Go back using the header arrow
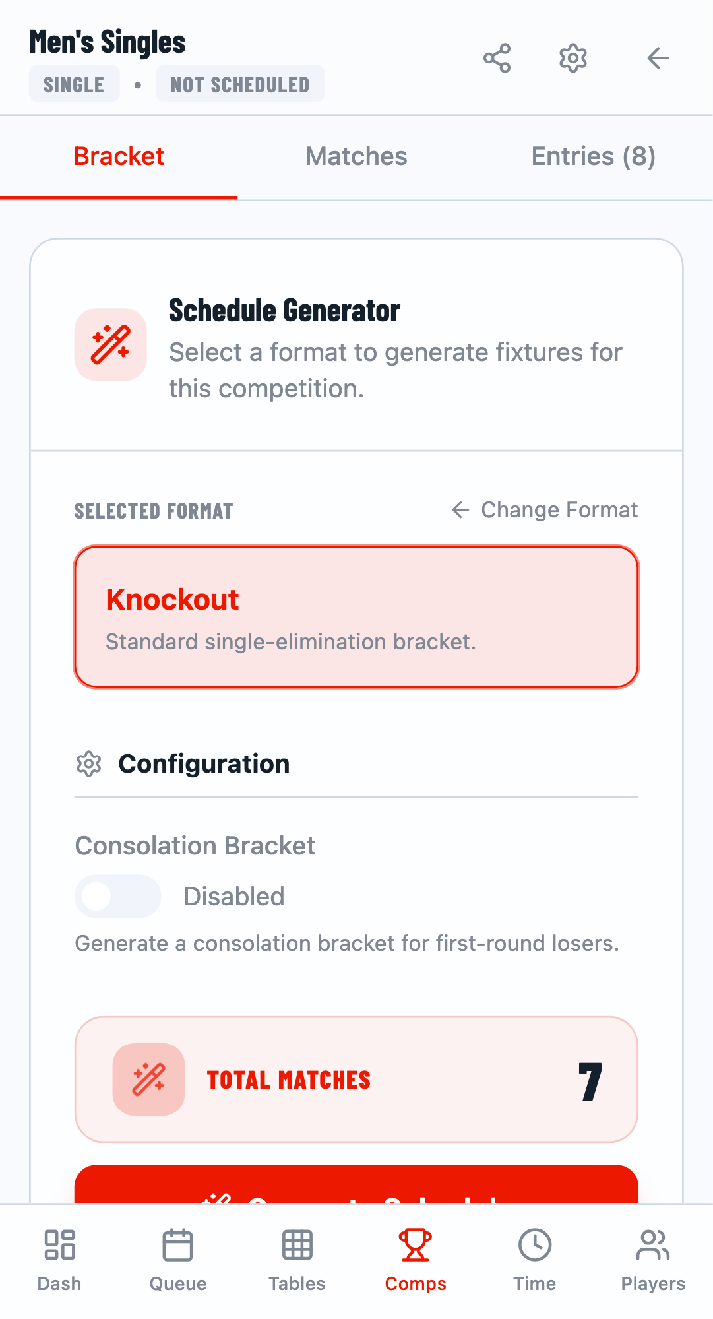Image resolution: width=713 pixels, height=1319 pixels. click(x=658, y=59)
